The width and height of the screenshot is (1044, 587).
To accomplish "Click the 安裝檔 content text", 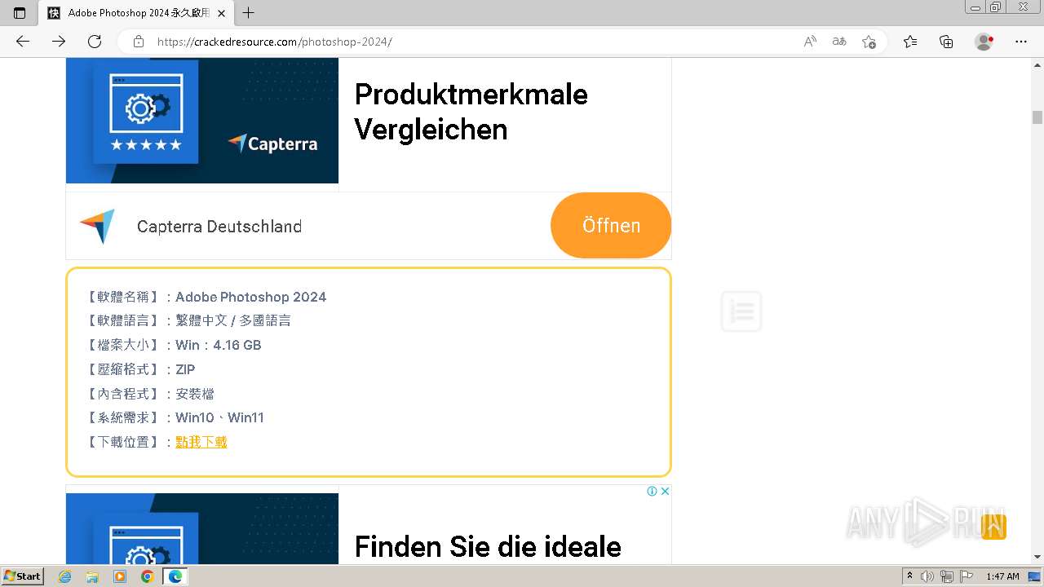I will [195, 394].
